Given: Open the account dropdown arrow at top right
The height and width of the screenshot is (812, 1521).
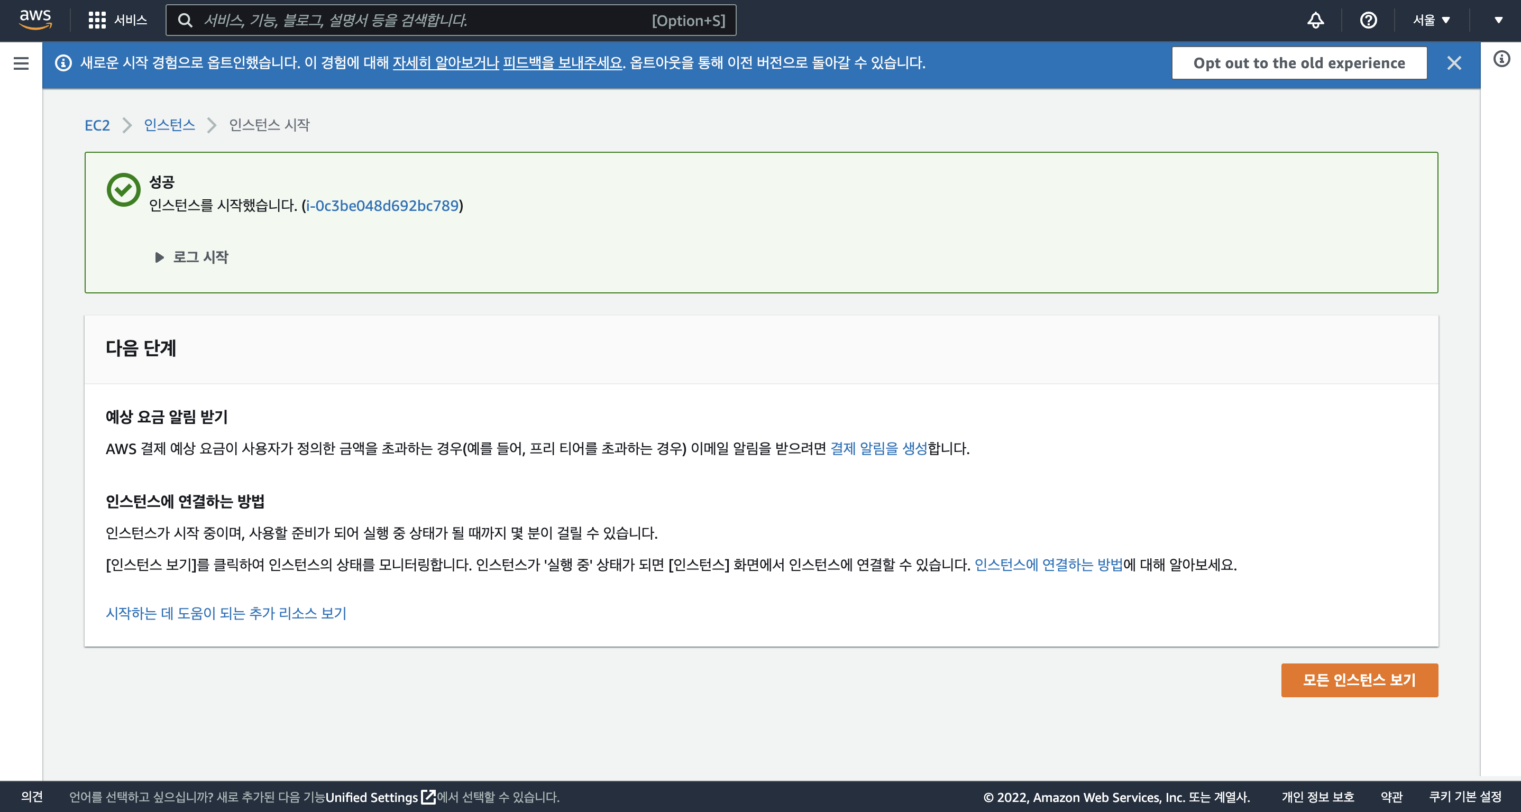Looking at the screenshot, I should (x=1498, y=20).
